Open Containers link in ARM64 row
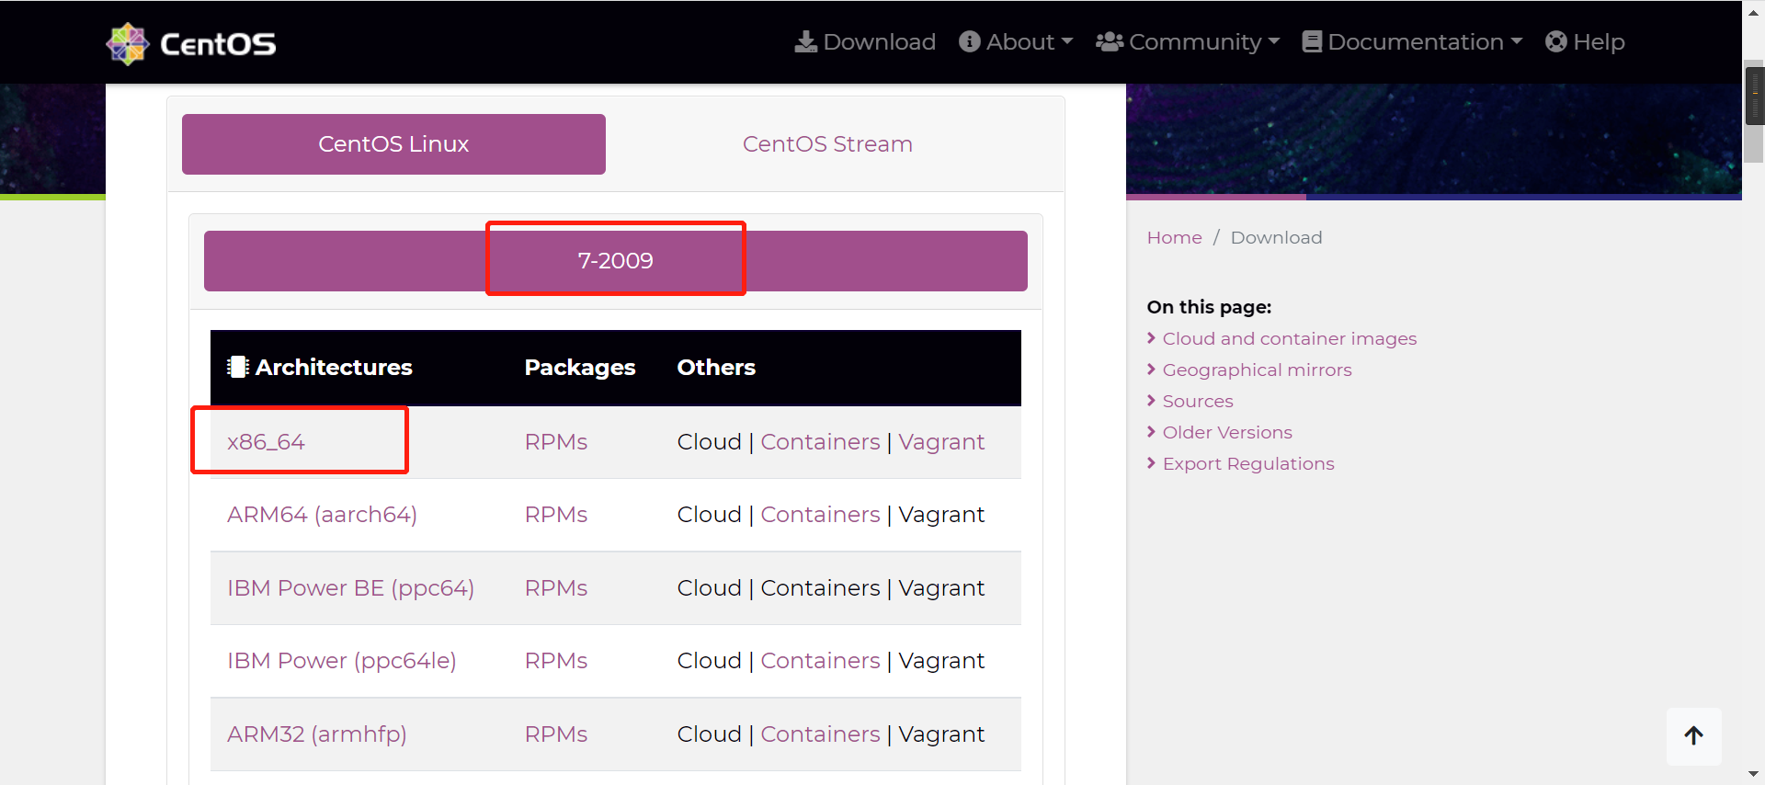Screen dimensions: 1765x785 [x=820, y=515]
